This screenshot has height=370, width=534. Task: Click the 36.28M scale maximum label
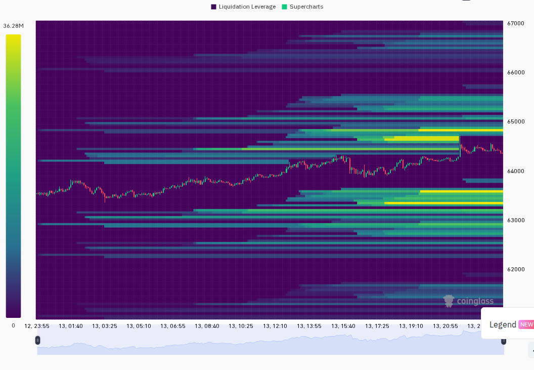coord(14,26)
